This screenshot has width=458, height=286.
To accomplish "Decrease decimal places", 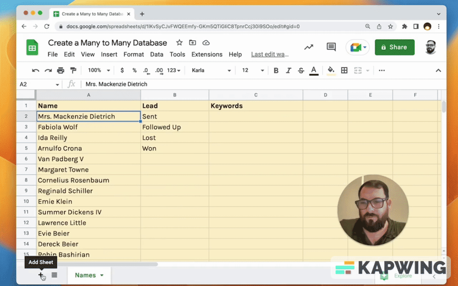I will point(146,70).
